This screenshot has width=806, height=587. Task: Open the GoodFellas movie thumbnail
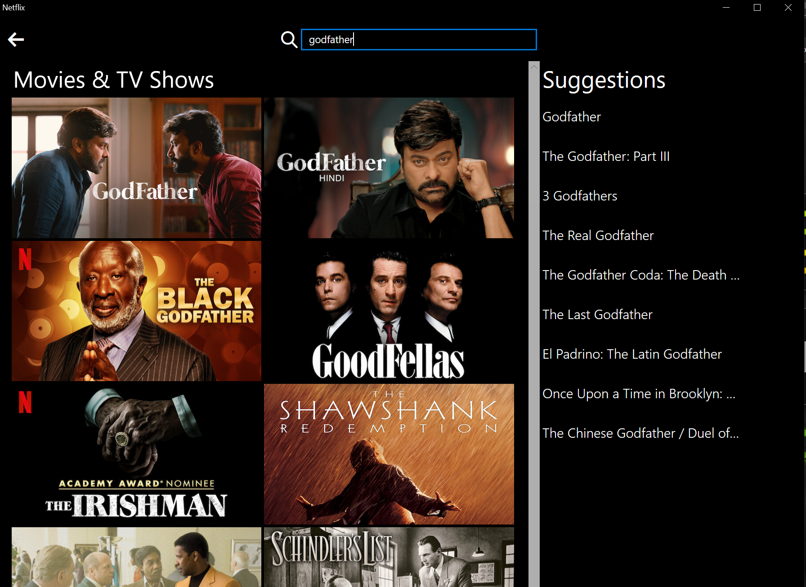coord(389,311)
